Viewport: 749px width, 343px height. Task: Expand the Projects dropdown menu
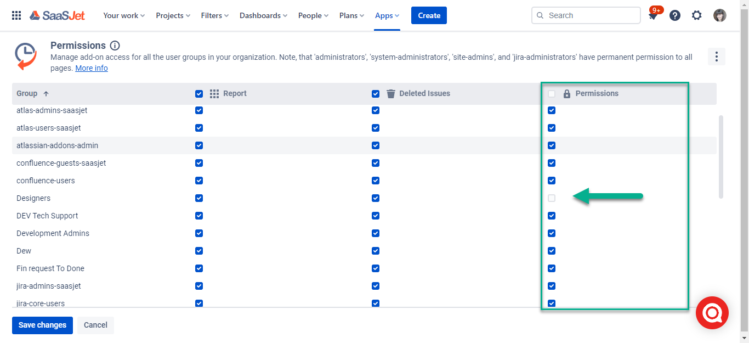click(x=173, y=15)
